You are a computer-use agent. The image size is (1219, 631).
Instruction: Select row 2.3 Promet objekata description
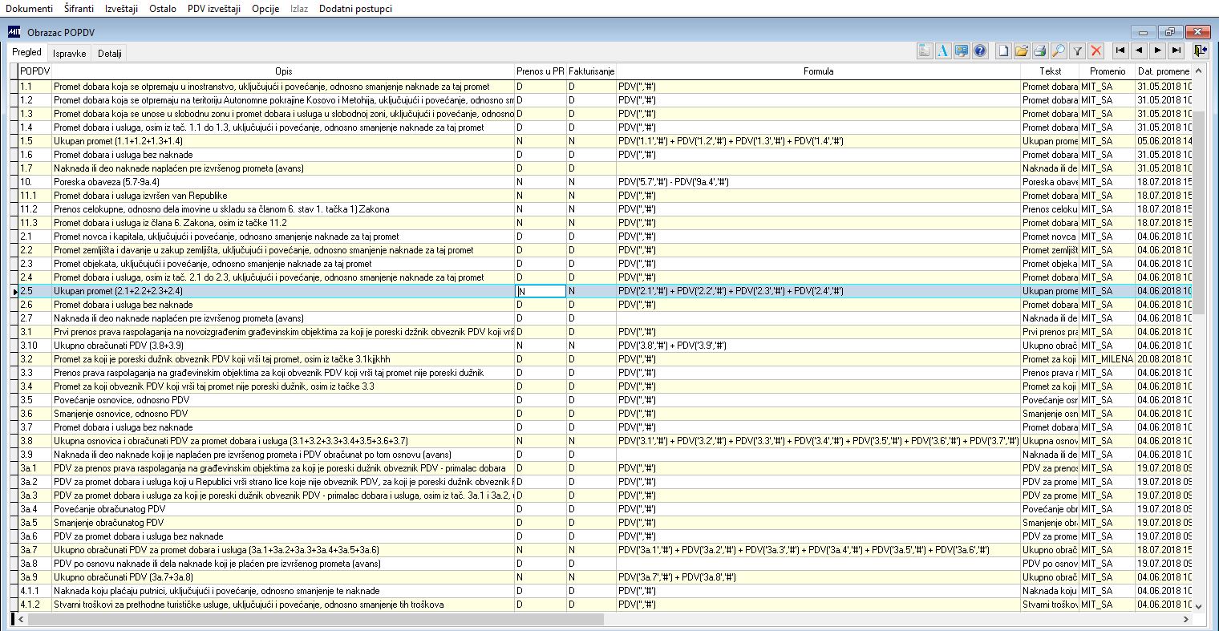pos(283,264)
